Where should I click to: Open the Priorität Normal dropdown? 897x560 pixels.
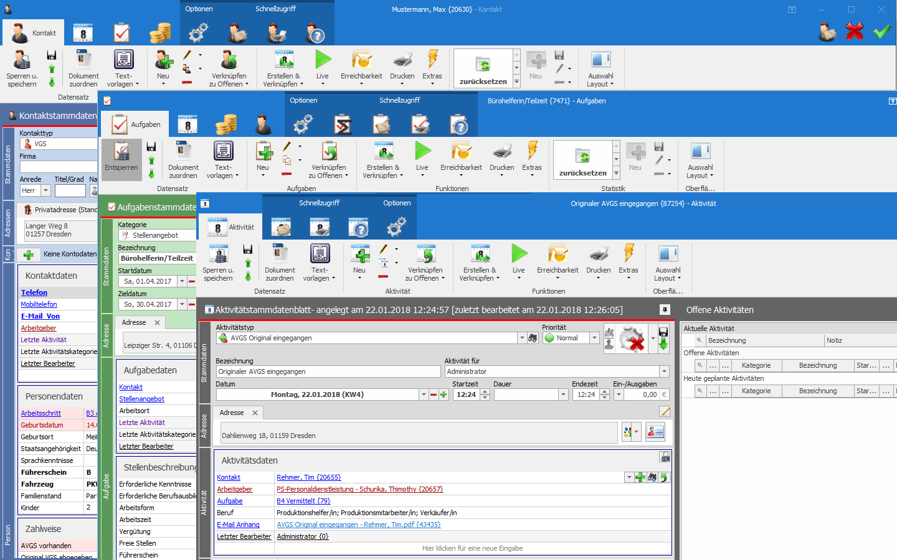tap(594, 338)
